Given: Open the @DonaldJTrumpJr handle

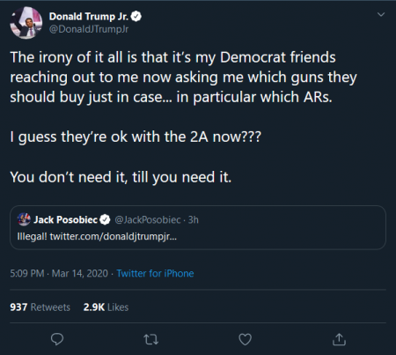Looking at the screenshot, I should (89, 29).
